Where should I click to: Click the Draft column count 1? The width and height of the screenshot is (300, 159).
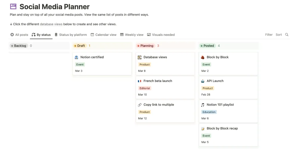pyautogui.click(x=89, y=46)
